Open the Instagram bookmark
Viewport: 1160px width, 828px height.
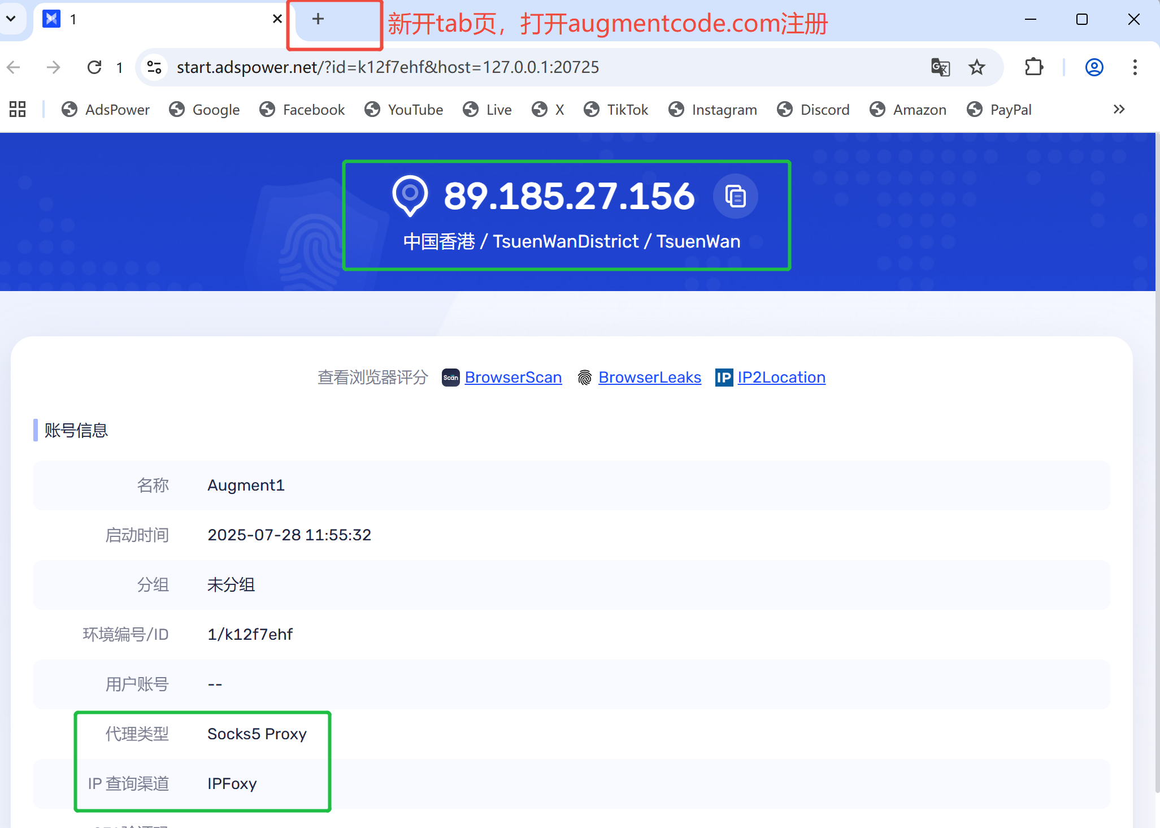(x=712, y=110)
